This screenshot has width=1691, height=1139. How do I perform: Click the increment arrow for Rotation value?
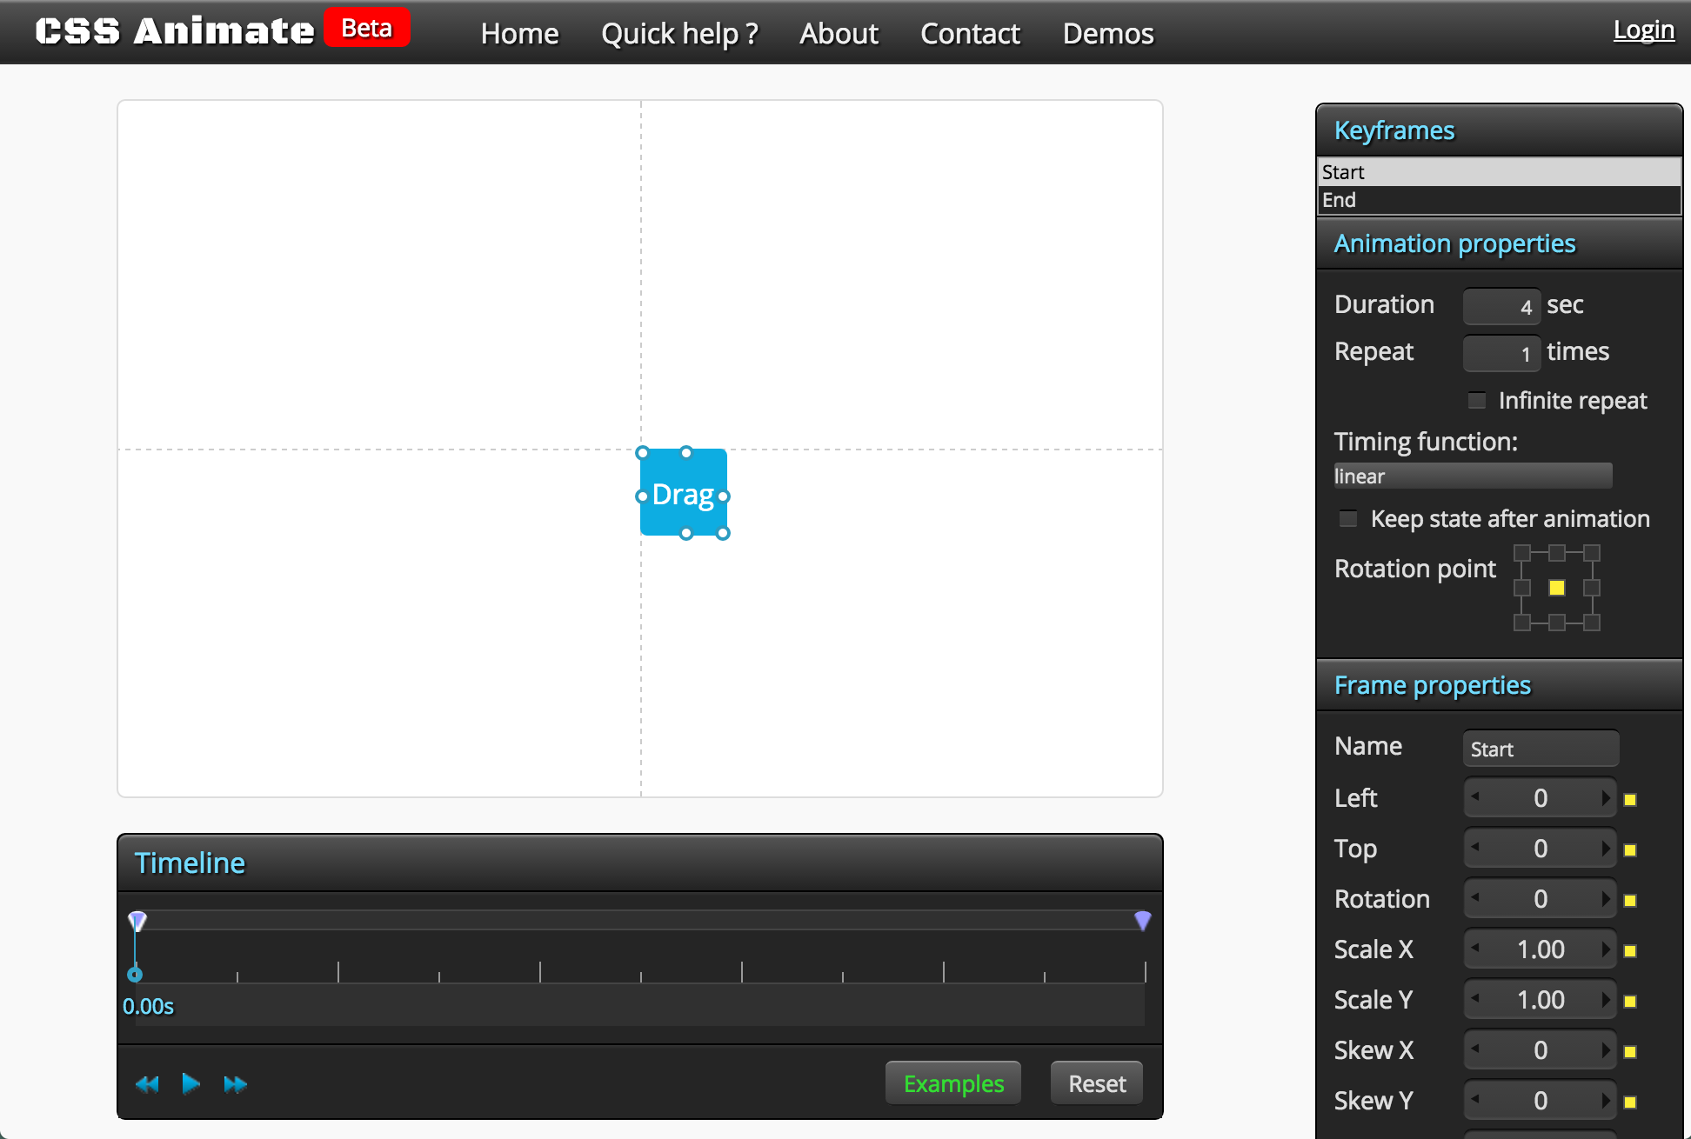[x=1607, y=898]
